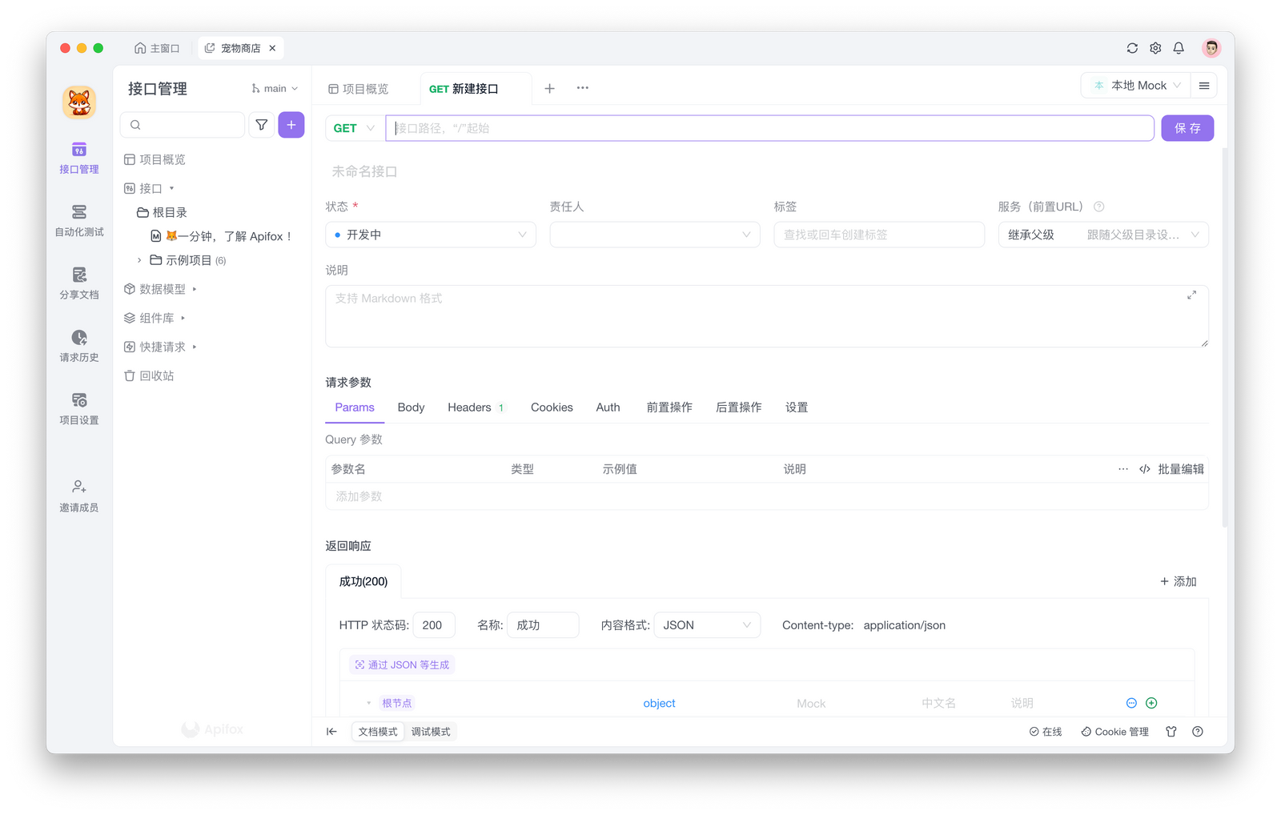Open Cookie 管理 in the bottom bar

pos(1114,731)
